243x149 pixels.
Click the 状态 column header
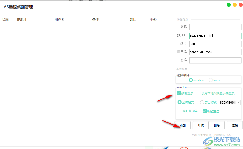[5, 20]
